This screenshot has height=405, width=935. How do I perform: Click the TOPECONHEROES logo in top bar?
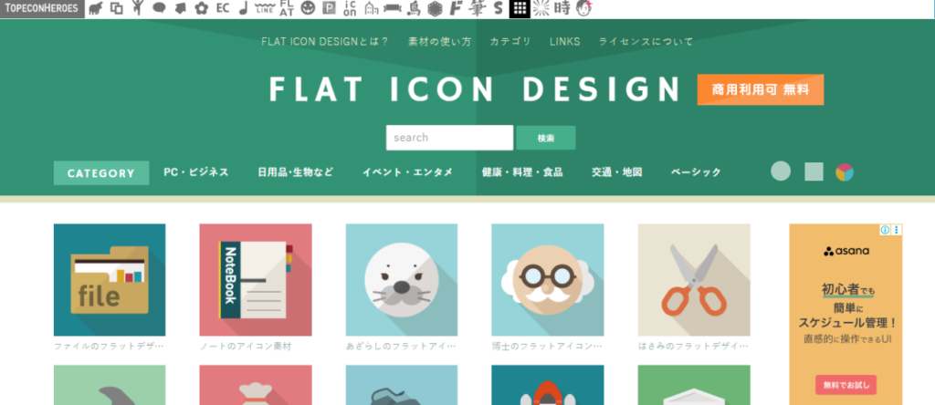[x=41, y=9]
